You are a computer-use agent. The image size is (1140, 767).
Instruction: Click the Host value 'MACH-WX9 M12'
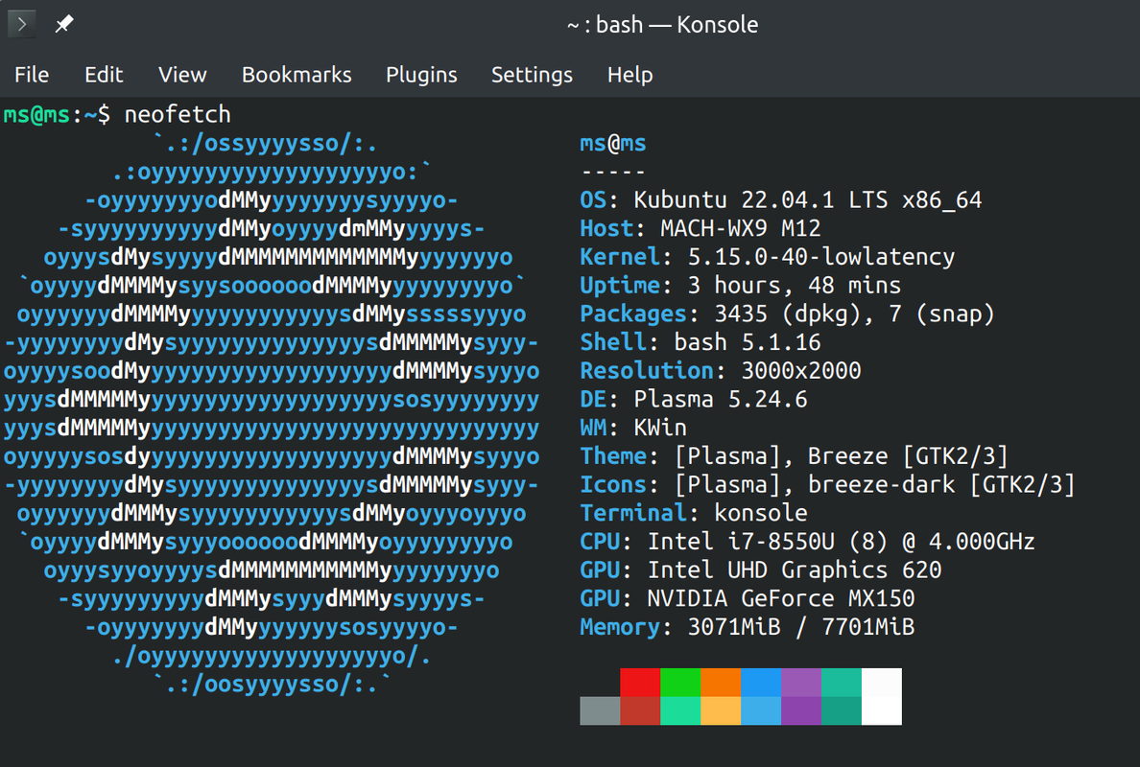pos(741,228)
